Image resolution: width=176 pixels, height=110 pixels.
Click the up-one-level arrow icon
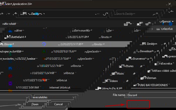point(16,14)
